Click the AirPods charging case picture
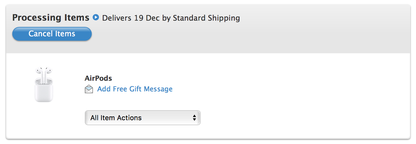This screenshot has width=416, height=144. point(44,91)
